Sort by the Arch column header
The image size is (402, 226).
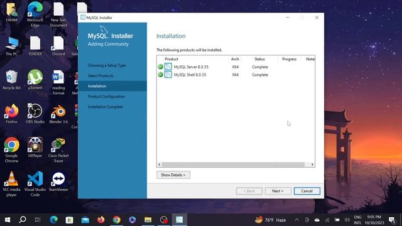pyautogui.click(x=235, y=59)
